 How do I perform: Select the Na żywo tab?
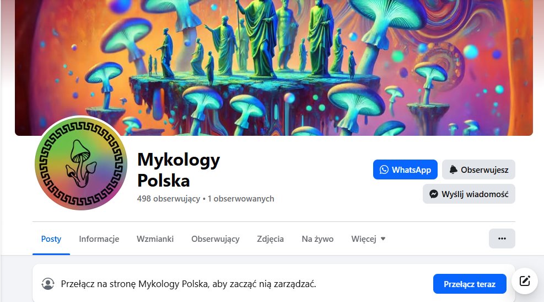pos(317,239)
